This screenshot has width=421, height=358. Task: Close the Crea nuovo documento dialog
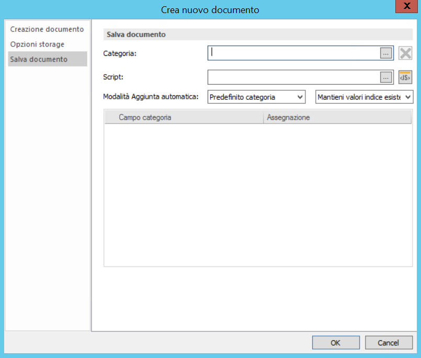tap(406, 6)
